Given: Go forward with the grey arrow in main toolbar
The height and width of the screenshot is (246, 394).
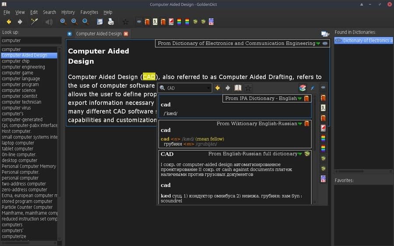Looking at the screenshot, I should tap(20, 22).
